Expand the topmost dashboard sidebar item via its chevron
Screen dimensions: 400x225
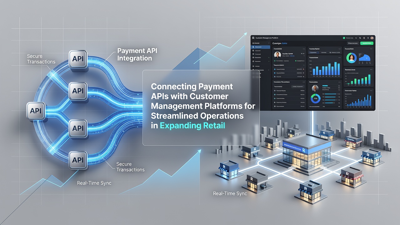tap(269, 43)
